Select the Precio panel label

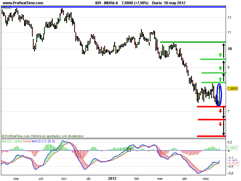click(x=6, y=8)
